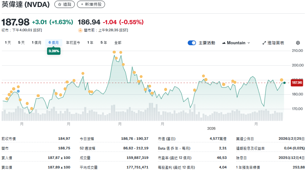
Task: Expand the Mountain chart type dropdown
Action: coord(236,43)
